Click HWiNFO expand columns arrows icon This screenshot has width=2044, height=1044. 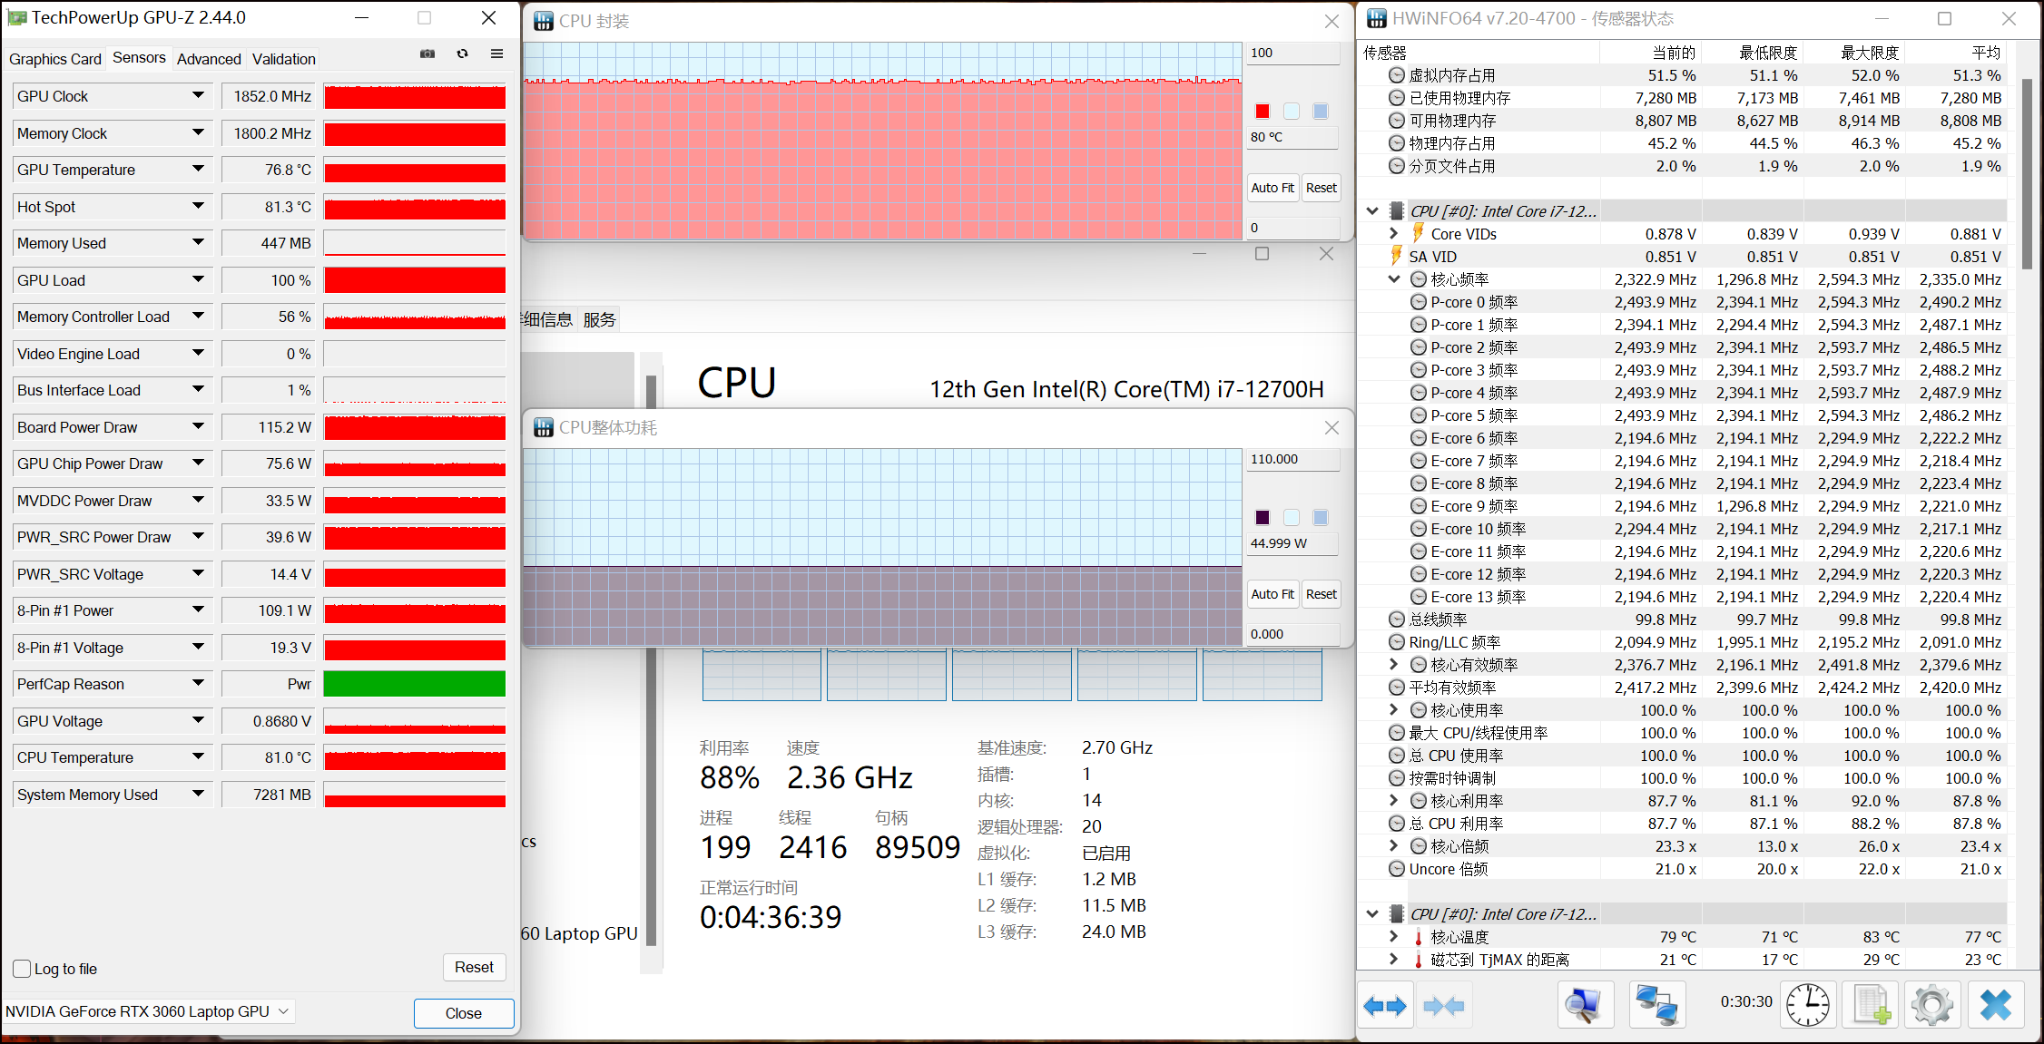pos(1384,1005)
